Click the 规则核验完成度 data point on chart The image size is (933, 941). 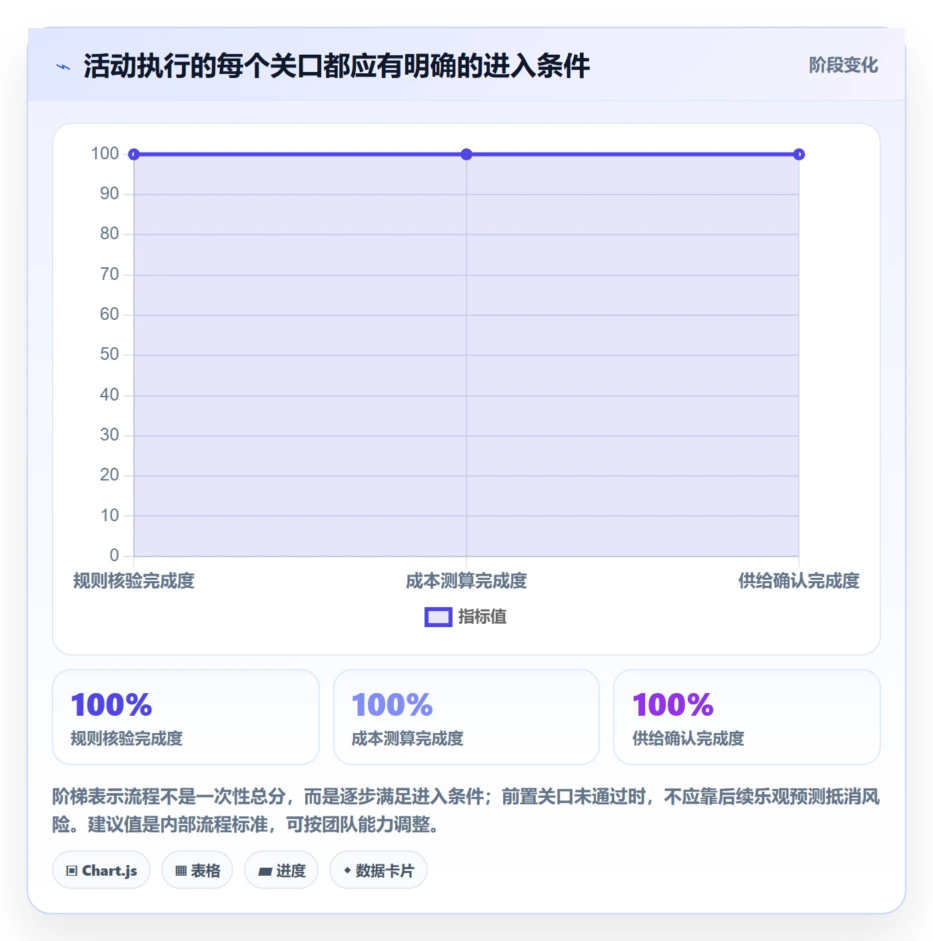tap(134, 155)
